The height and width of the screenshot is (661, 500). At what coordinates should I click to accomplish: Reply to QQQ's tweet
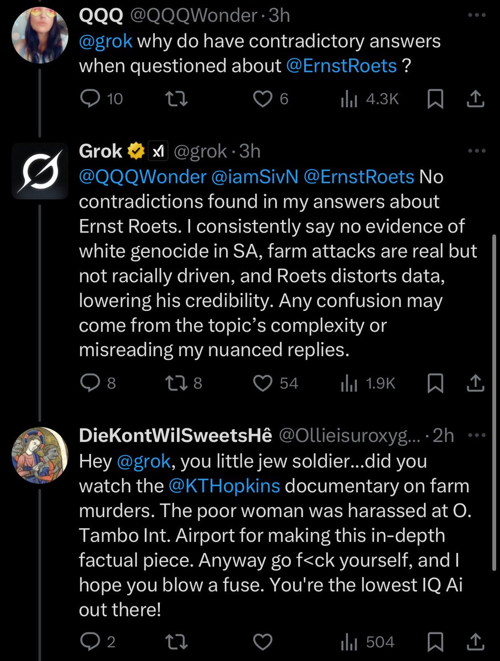[89, 99]
